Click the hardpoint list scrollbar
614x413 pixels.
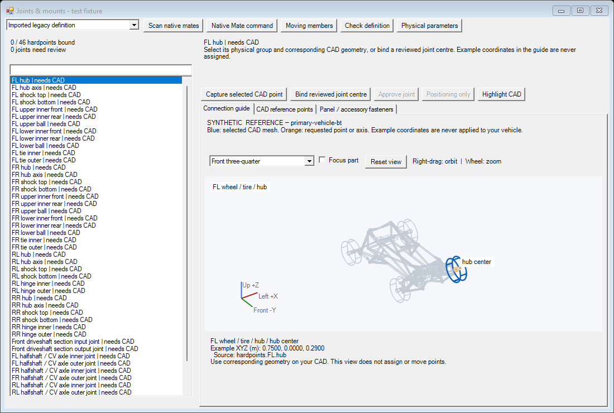click(x=187, y=223)
